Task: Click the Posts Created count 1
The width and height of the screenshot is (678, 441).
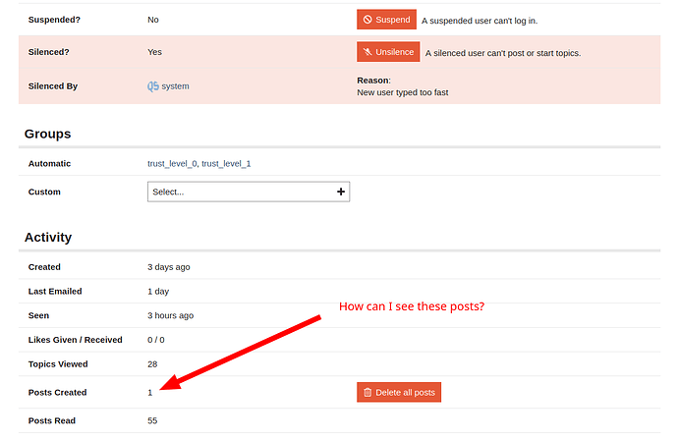Action: click(x=150, y=393)
